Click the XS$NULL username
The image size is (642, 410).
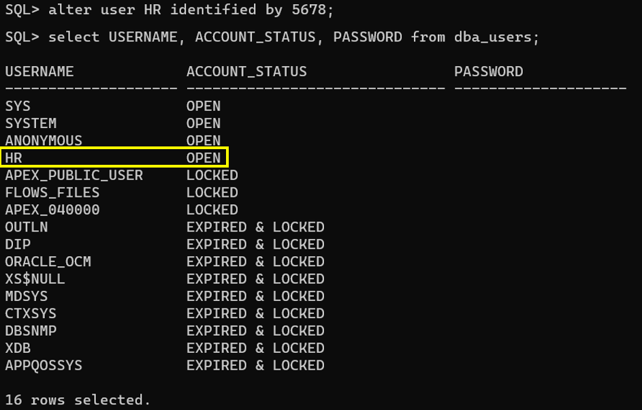coord(35,279)
